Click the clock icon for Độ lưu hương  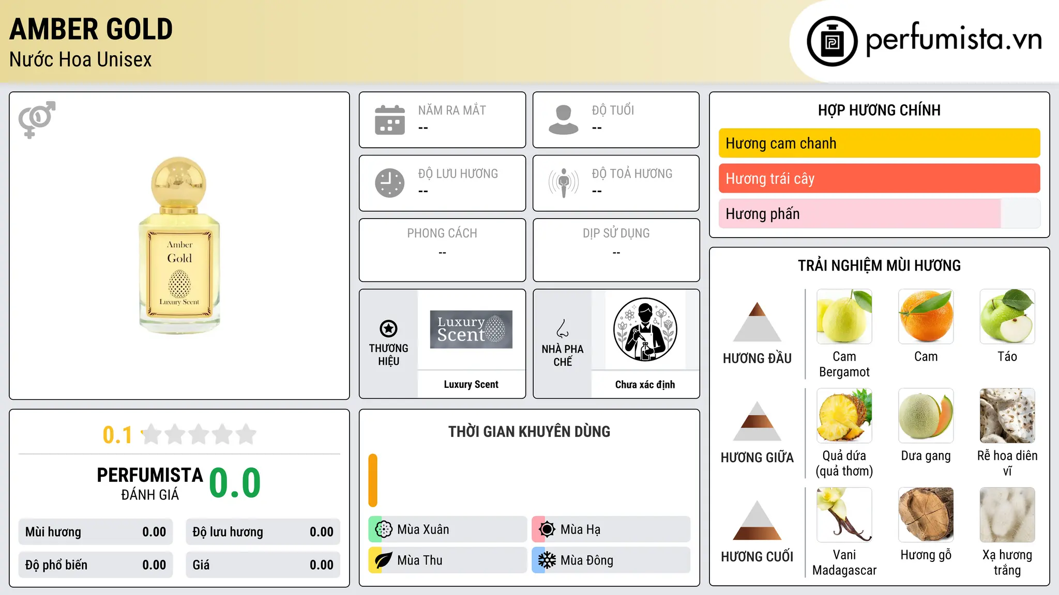click(x=390, y=183)
